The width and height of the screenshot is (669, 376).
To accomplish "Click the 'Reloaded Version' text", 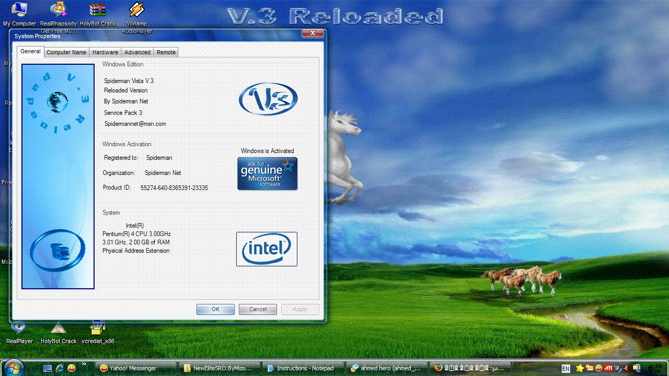I will (125, 90).
